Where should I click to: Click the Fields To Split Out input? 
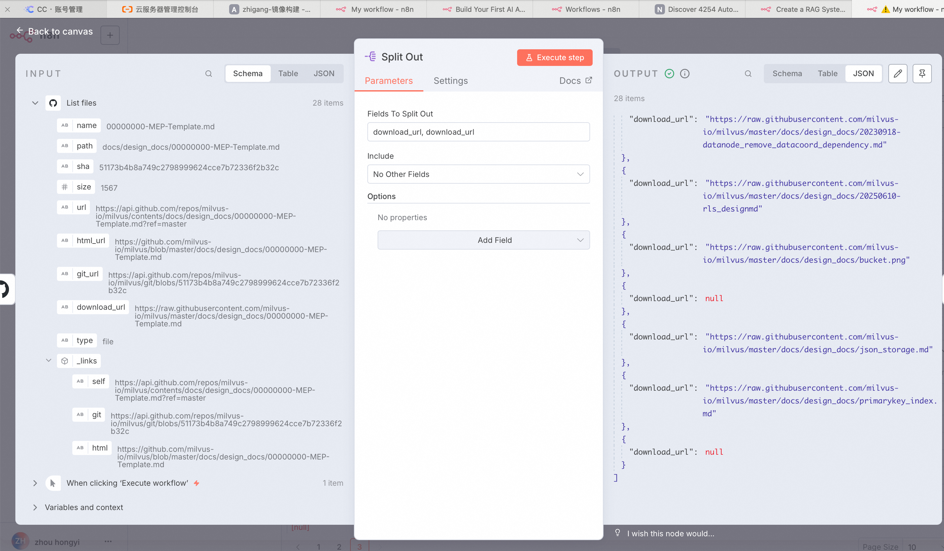[478, 132]
